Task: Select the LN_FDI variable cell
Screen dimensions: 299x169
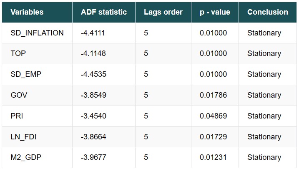Action: tap(37, 137)
